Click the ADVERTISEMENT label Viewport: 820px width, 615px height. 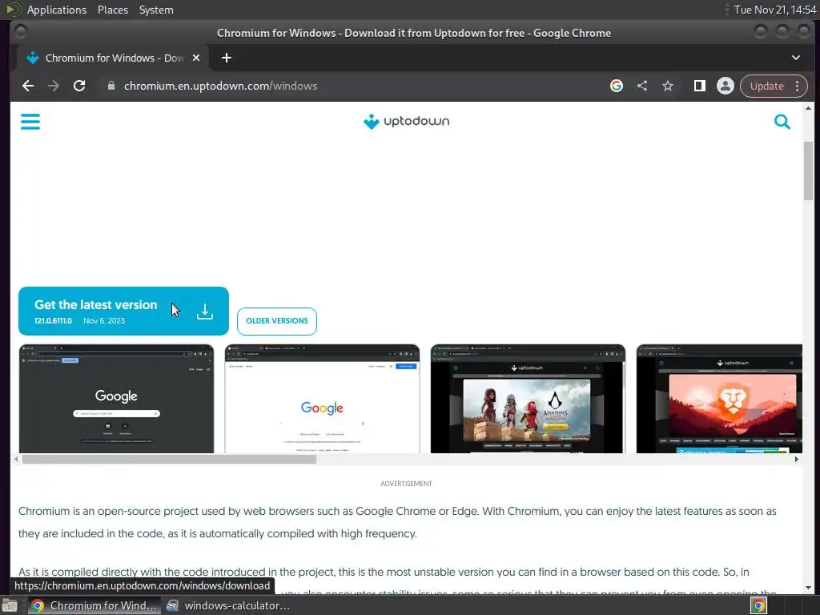tap(406, 484)
